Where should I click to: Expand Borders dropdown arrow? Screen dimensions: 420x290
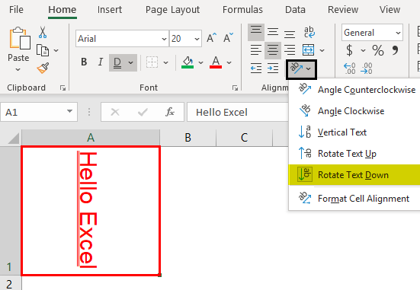[x=166, y=62]
